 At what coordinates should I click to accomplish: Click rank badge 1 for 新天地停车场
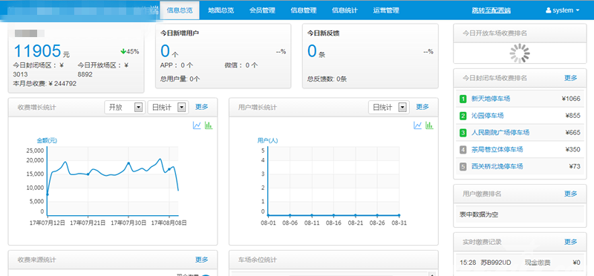[x=463, y=99]
